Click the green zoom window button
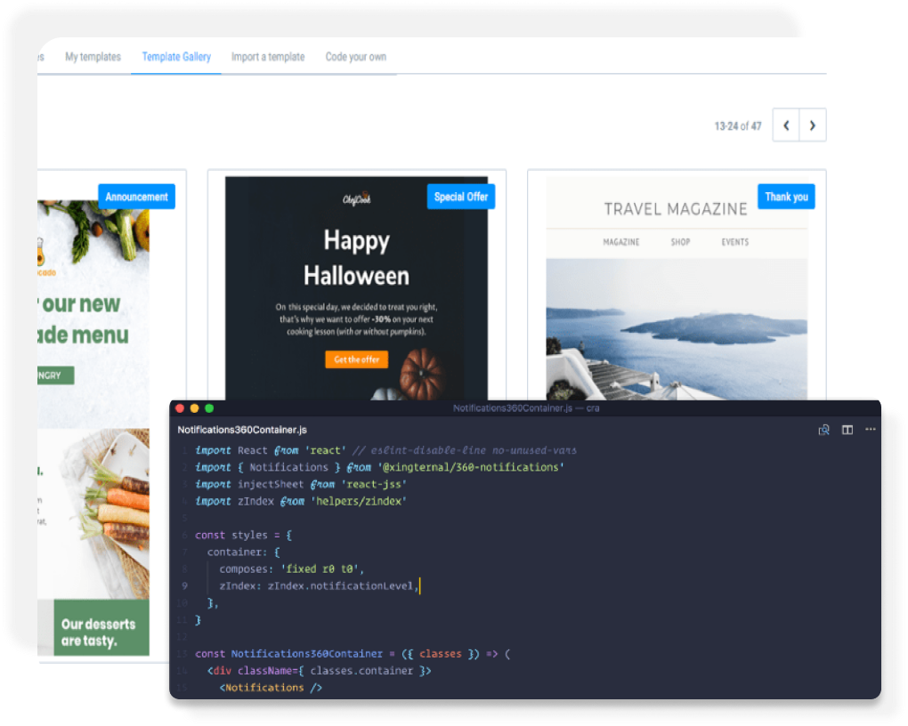908x726 pixels. tap(209, 408)
